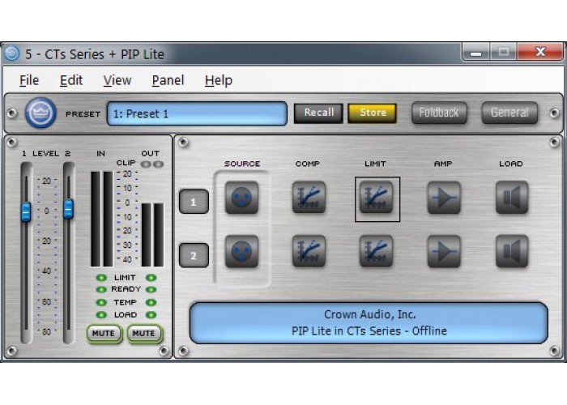Select channel 1 button
The height and width of the screenshot is (405, 567).
194,202
